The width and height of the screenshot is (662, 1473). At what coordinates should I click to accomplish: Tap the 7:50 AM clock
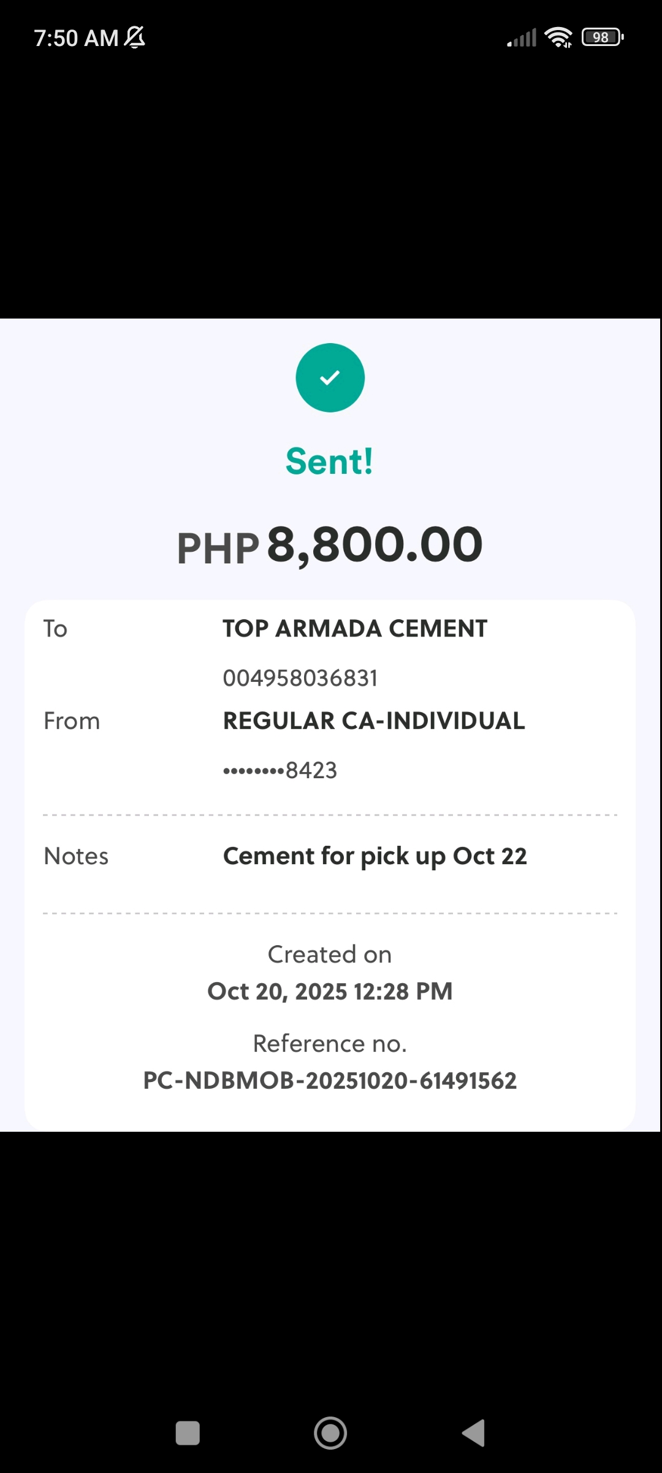(x=76, y=38)
